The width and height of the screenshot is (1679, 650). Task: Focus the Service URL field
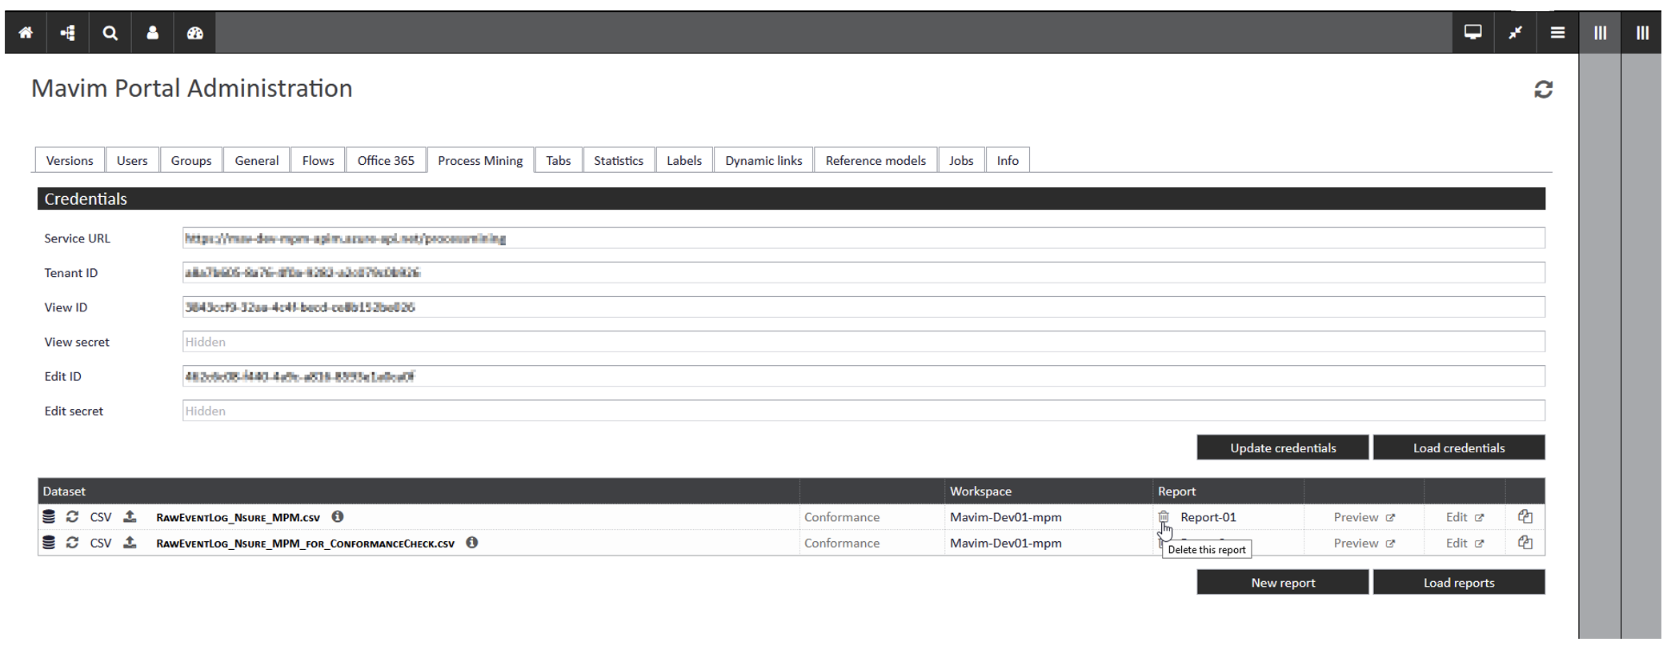click(864, 239)
